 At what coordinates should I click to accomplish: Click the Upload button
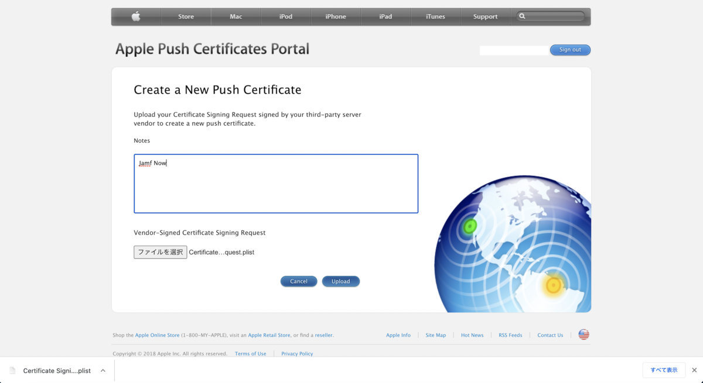click(341, 281)
